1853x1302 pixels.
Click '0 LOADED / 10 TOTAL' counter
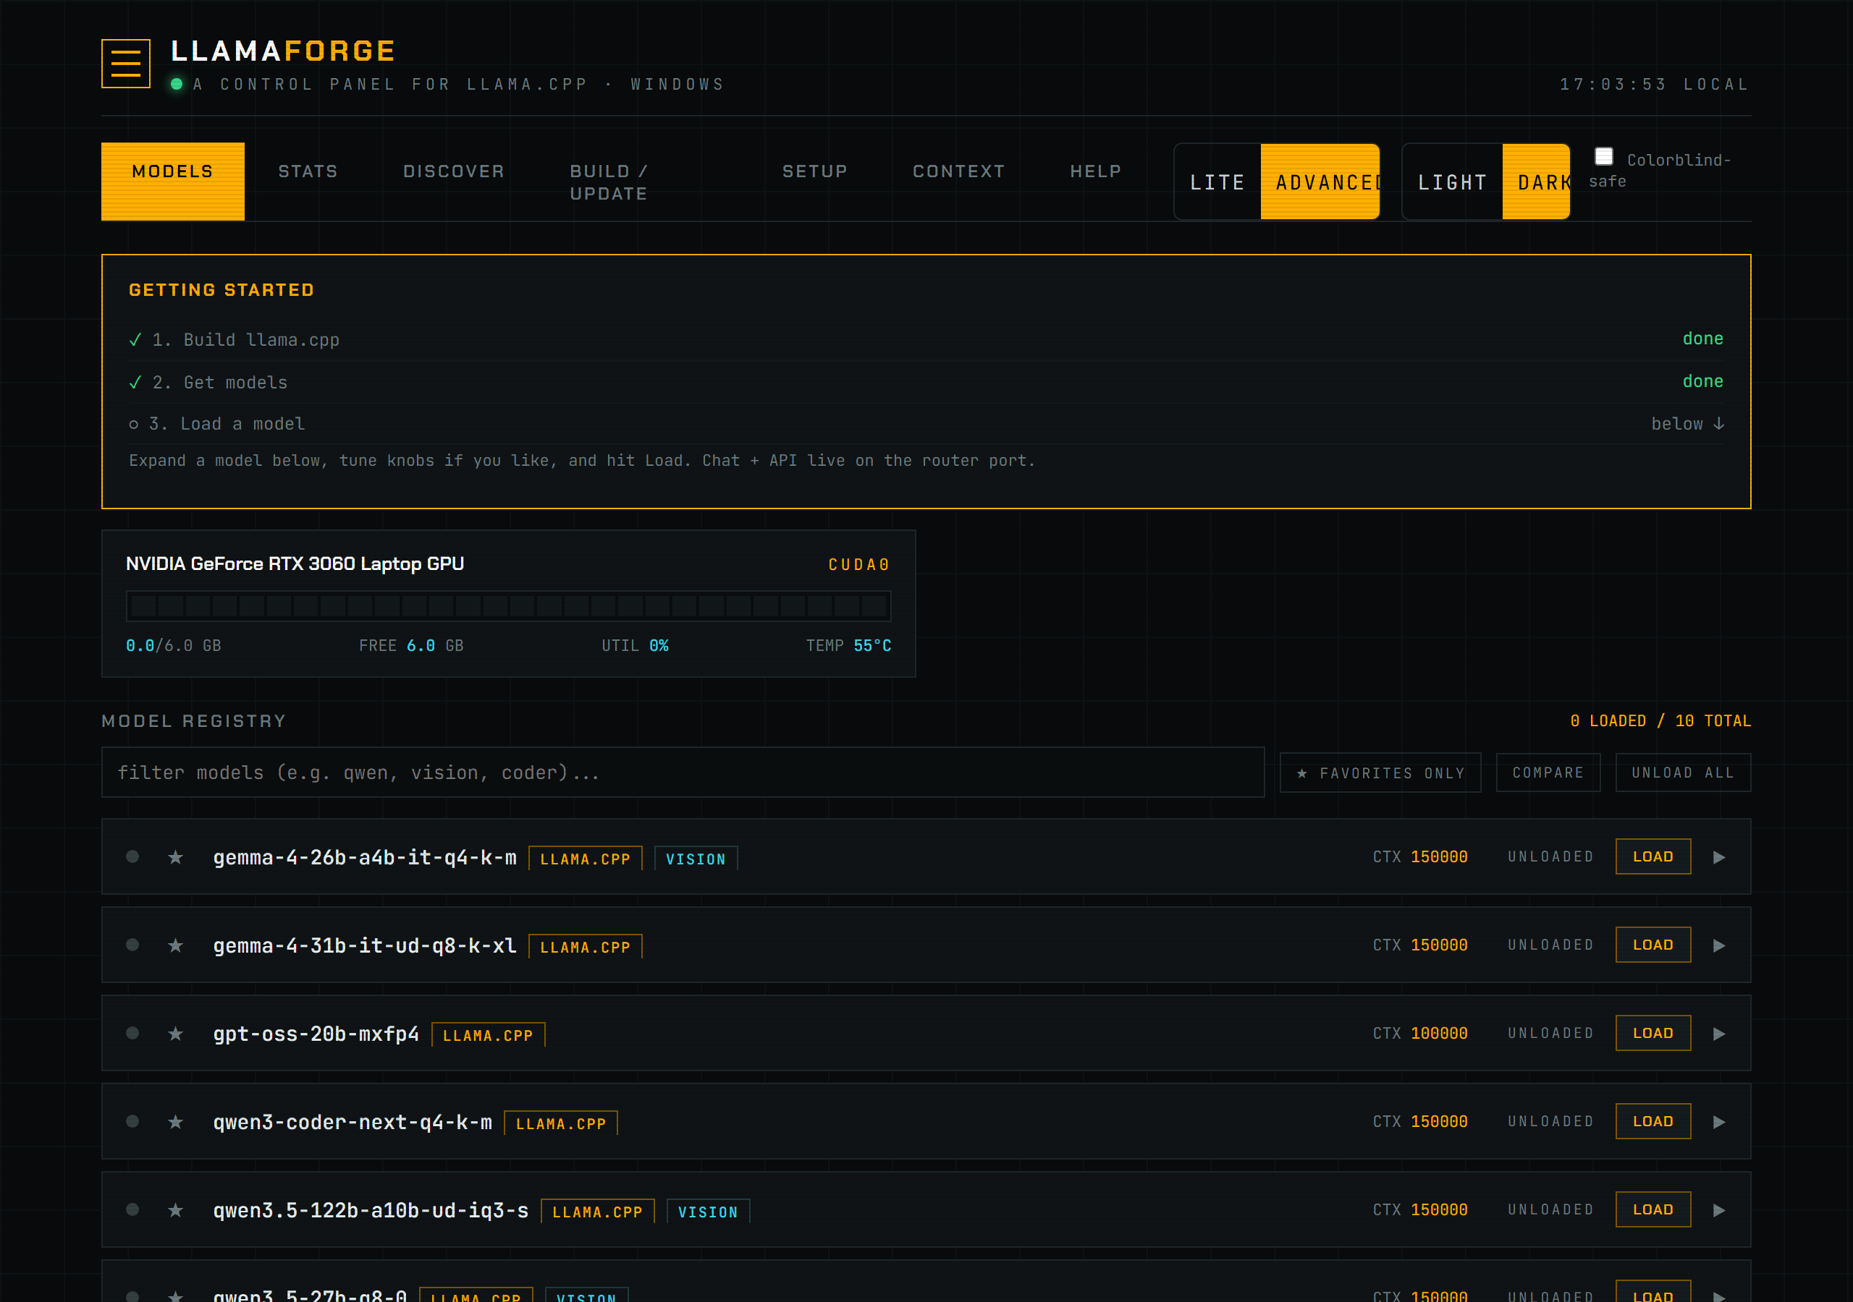coord(1660,720)
